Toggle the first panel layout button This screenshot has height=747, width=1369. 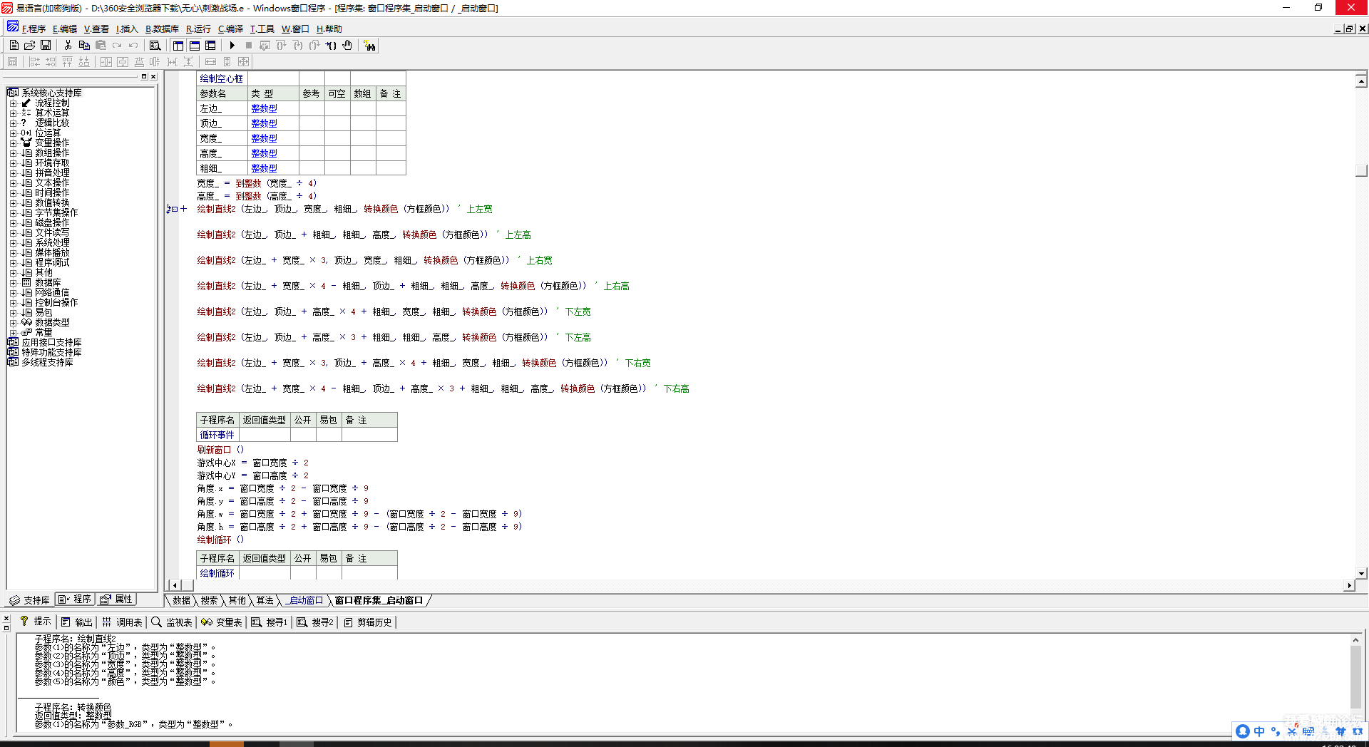[178, 46]
